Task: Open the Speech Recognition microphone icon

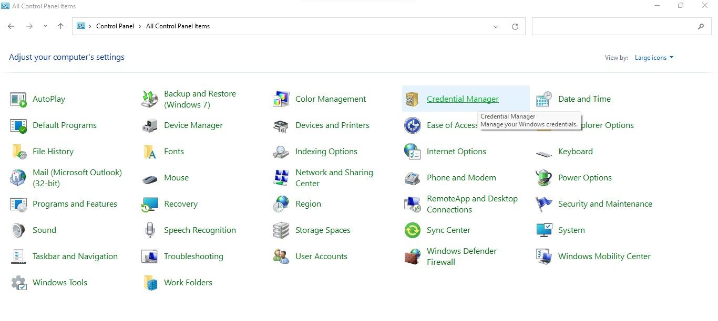Action: tap(150, 230)
